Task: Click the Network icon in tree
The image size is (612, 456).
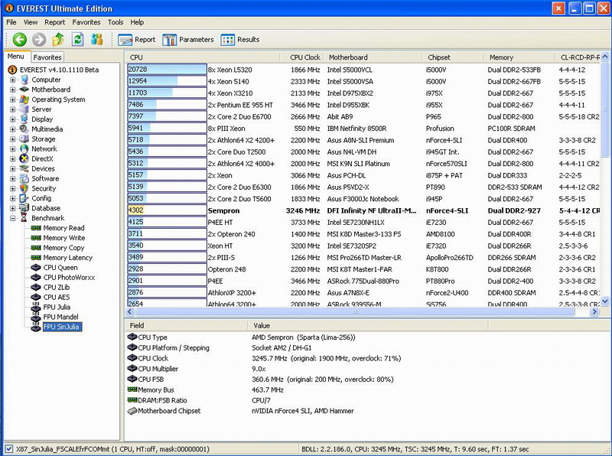Action: coord(24,148)
